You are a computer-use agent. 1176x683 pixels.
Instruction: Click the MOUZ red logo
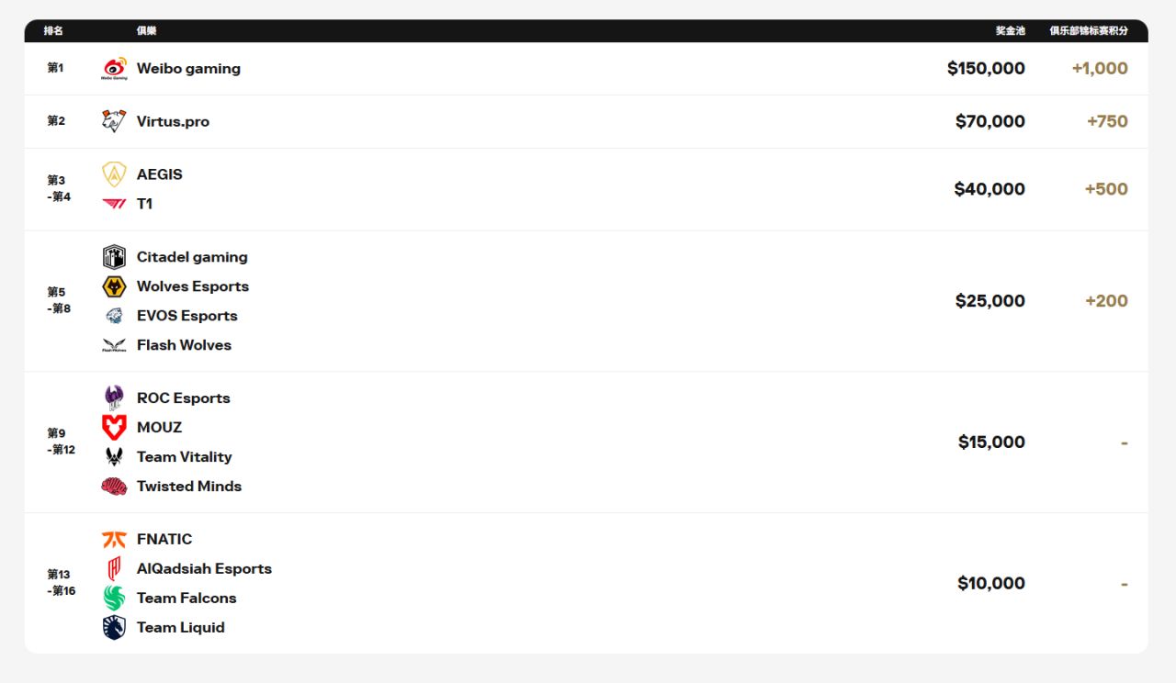tap(114, 428)
